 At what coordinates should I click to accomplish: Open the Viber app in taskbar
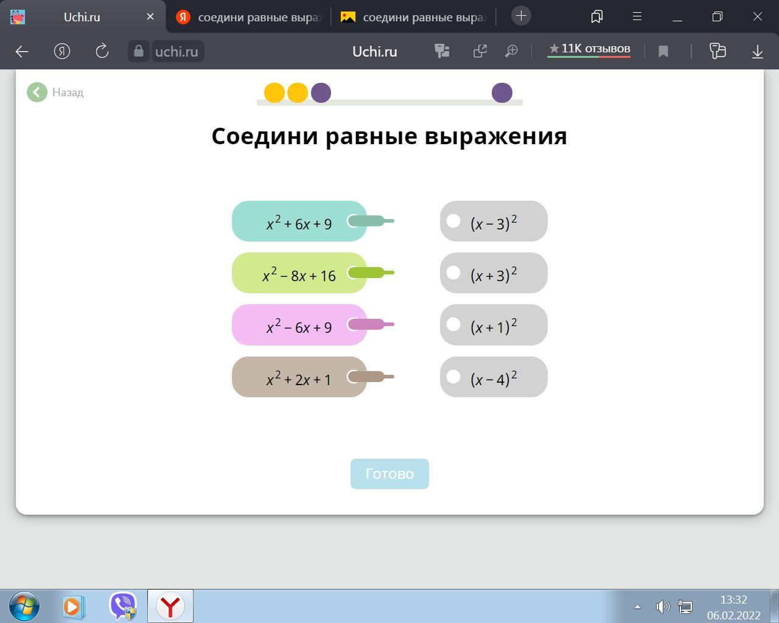122,607
